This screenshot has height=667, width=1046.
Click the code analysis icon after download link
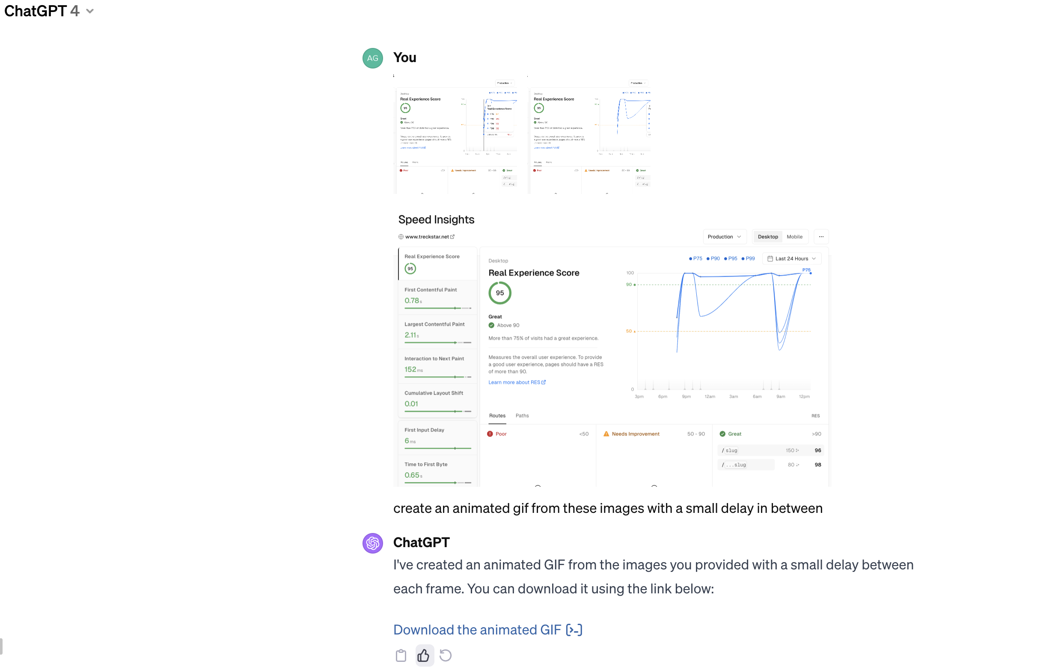[x=574, y=630]
